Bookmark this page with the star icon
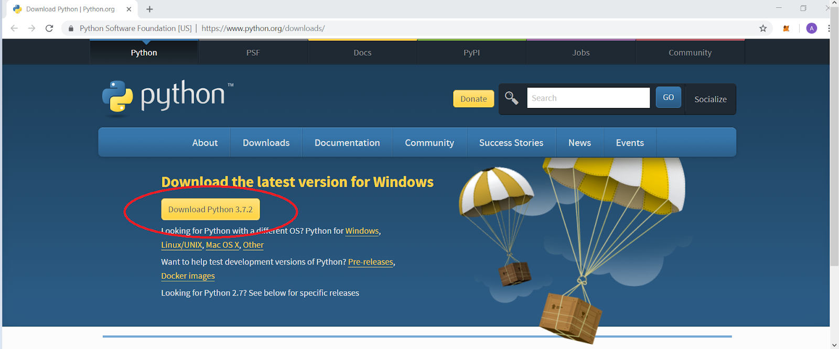This screenshot has width=839, height=349. [763, 28]
